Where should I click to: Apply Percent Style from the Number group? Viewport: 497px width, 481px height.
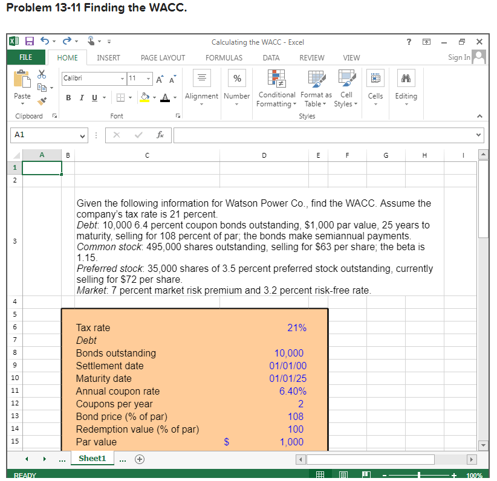[x=236, y=78]
